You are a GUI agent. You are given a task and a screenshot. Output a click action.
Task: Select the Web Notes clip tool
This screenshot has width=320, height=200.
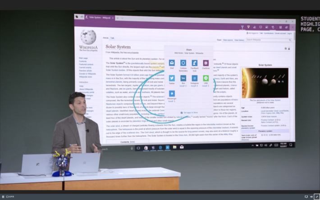(x=266, y=27)
